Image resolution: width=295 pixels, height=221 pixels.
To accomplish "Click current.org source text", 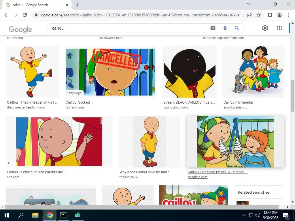I will click(x=15, y=38).
